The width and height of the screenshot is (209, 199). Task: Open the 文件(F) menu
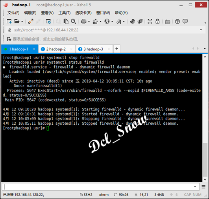pos(13,13)
